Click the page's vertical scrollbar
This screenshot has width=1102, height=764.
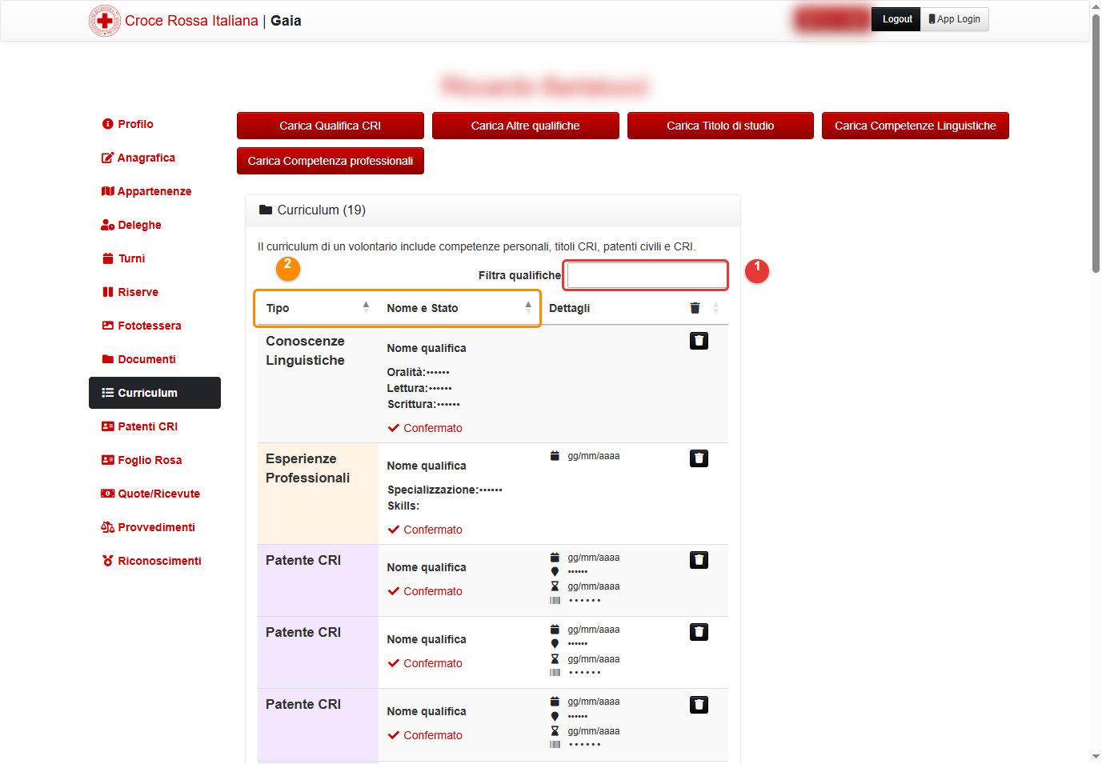pyautogui.click(x=1096, y=144)
